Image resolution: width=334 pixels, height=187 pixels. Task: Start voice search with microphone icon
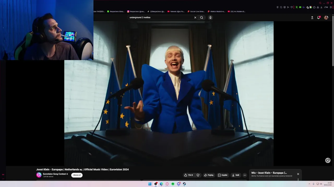point(210,17)
